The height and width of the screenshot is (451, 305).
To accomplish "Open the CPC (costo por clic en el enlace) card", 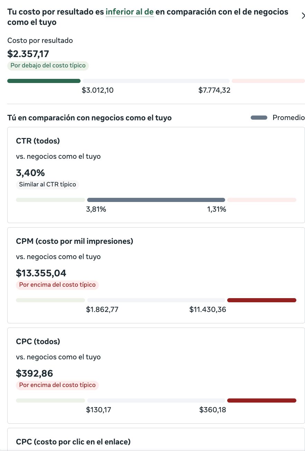I will click(x=156, y=439).
